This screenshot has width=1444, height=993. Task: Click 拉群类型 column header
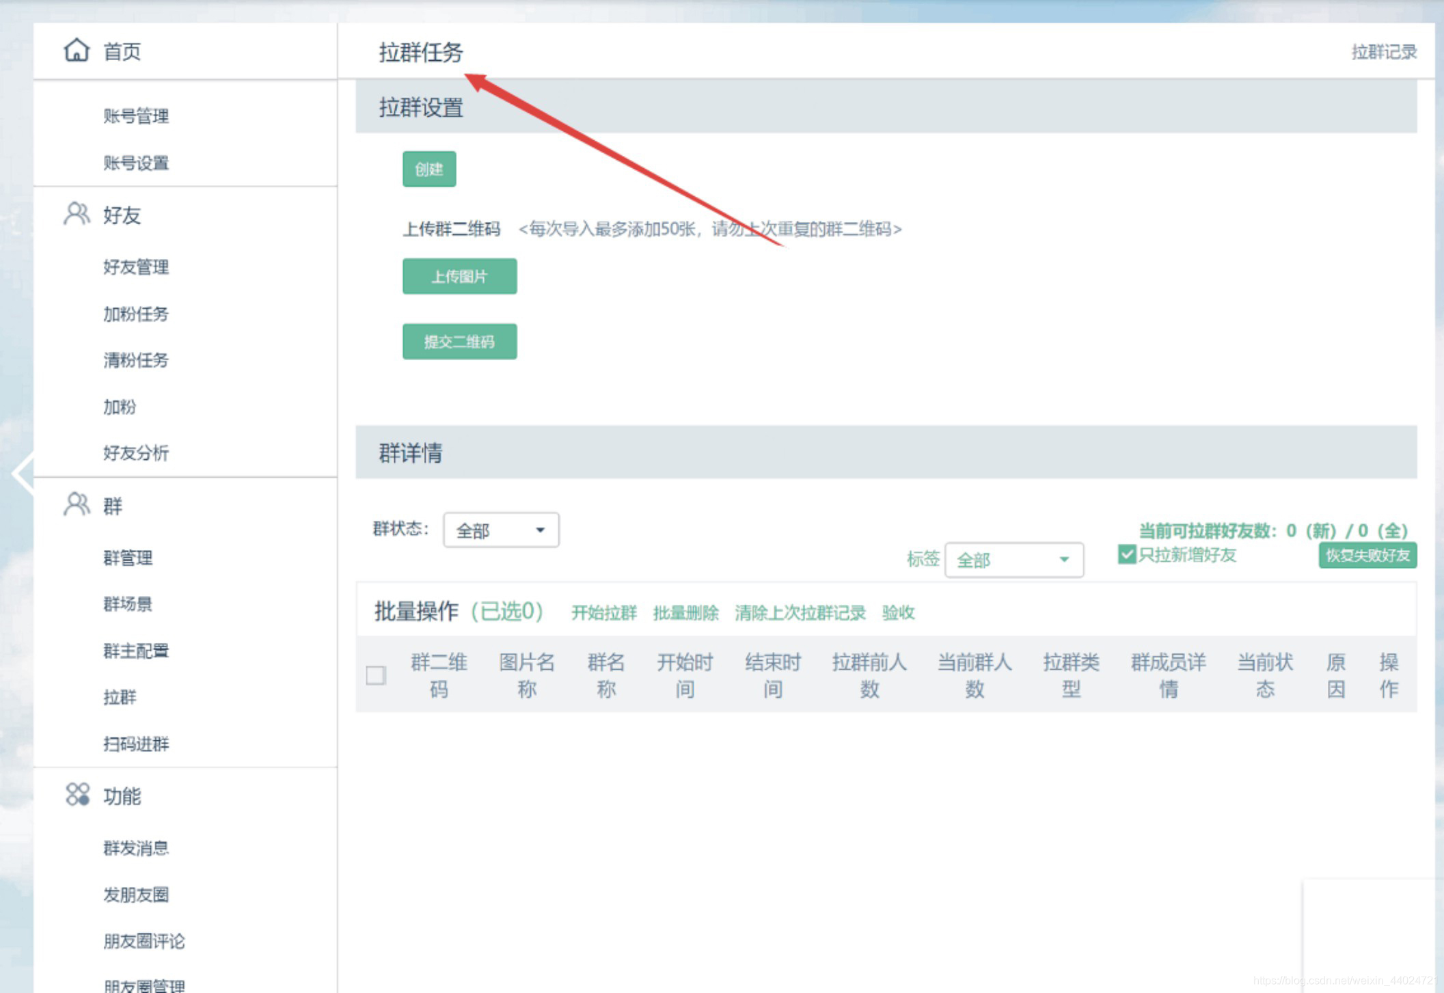tap(1071, 675)
